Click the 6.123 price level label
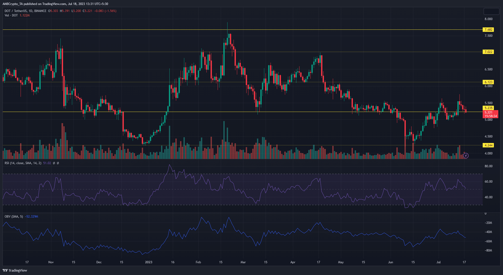The height and width of the screenshot is (275, 503). pos(488,82)
